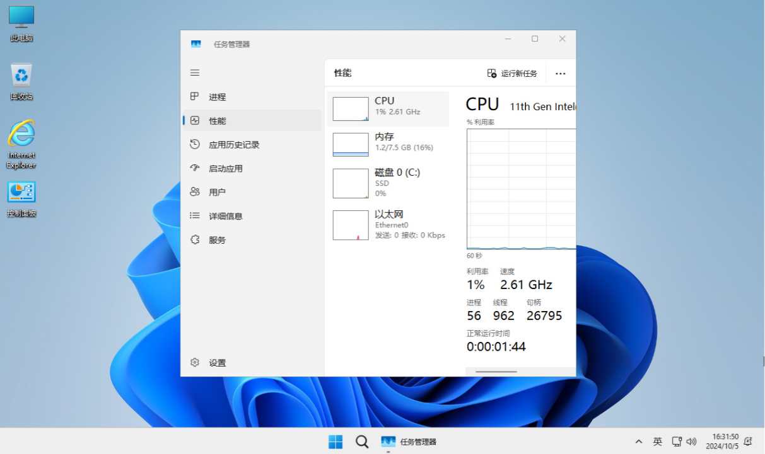Select 控制面板 Control Panel desktop icon
The image size is (765, 454).
[21, 199]
